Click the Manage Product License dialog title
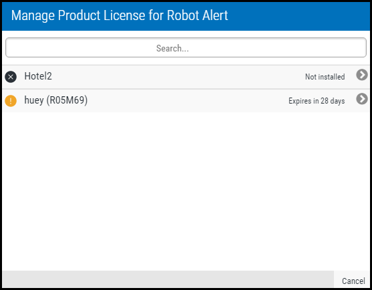372x290 pixels. click(x=120, y=15)
